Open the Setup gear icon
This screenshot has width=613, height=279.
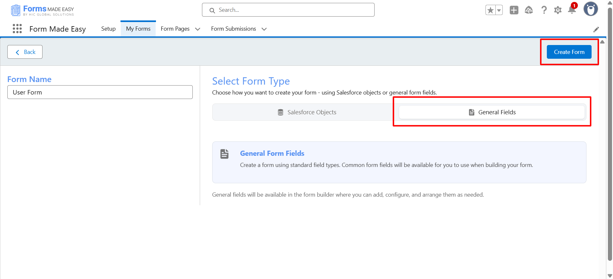tap(558, 10)
